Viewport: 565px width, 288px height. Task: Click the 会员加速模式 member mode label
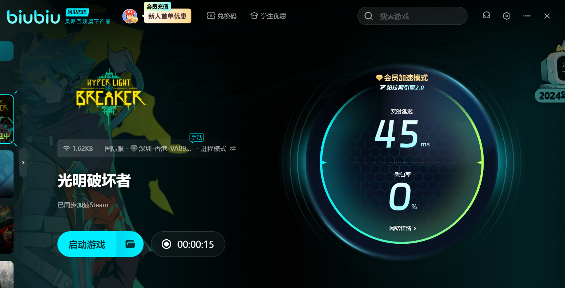pyautogui.click(x=402, y=78)
